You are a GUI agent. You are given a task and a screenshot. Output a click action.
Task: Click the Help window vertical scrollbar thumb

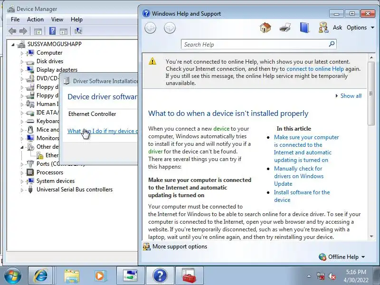pyautogui.click(x=371, y=94)
